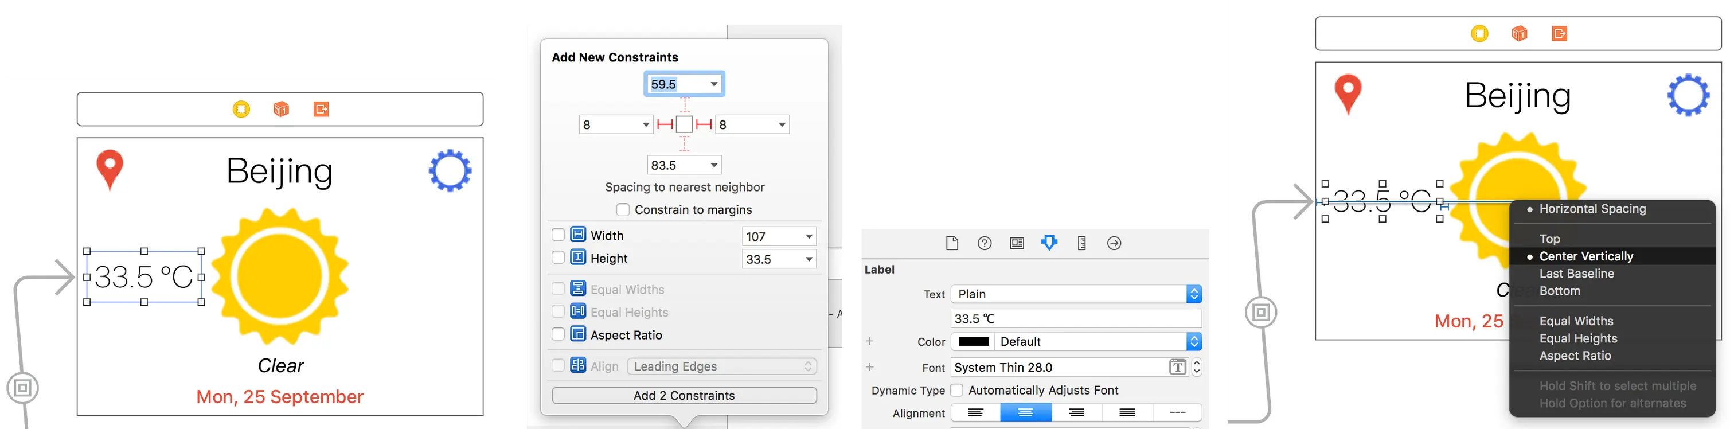Select center alignment
This screenshot has height=429, width=1734.
pyautogui.click(x=1026, y=412)
